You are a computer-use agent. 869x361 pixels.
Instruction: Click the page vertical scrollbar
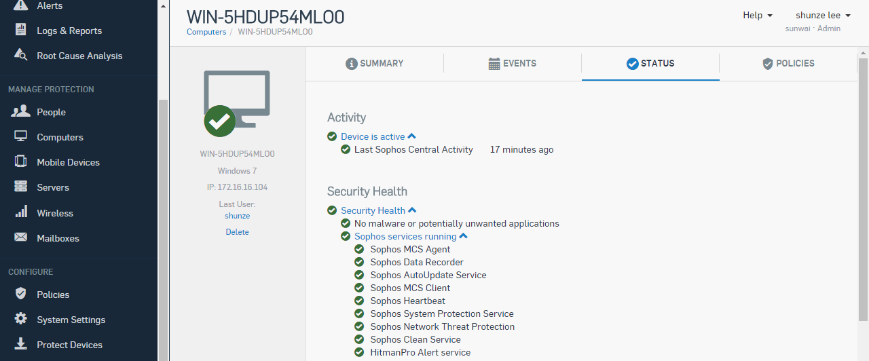863,190
